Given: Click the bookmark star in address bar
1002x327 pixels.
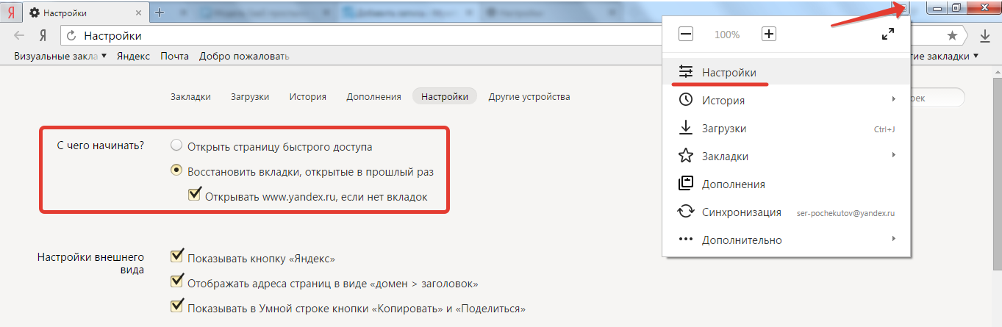Looking at the screenshot, I should tap(952, 35).
